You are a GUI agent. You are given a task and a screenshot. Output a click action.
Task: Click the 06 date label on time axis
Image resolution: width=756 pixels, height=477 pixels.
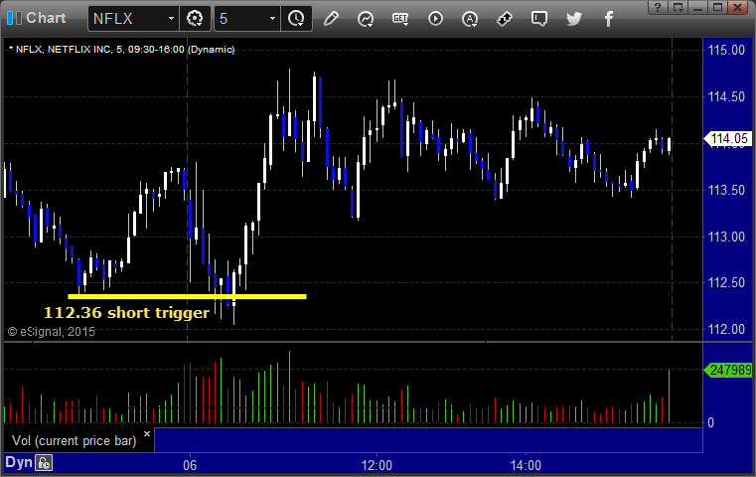click(x=190, y=465)
